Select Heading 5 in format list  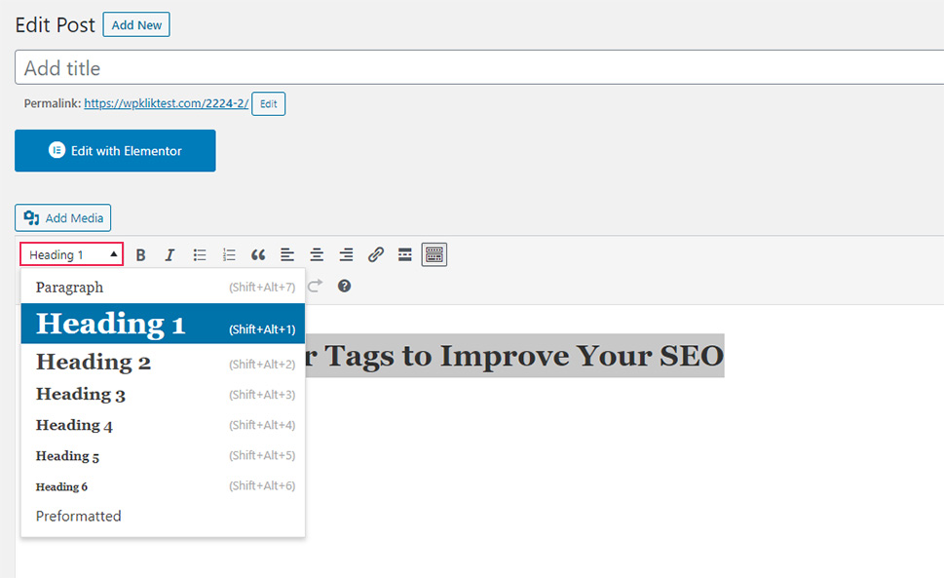tap(163, 456)
